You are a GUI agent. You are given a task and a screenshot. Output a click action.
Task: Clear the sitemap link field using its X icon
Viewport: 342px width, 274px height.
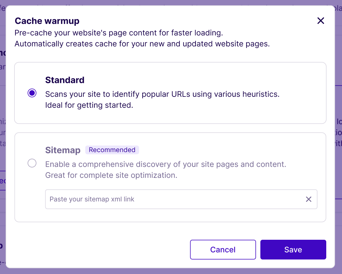tap(309, 199)
